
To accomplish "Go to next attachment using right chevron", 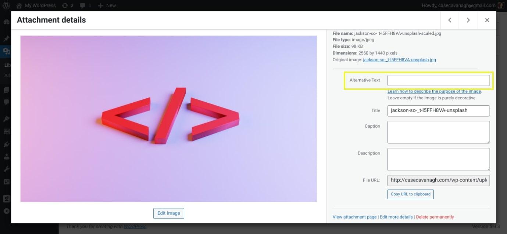I will [468, 20].
